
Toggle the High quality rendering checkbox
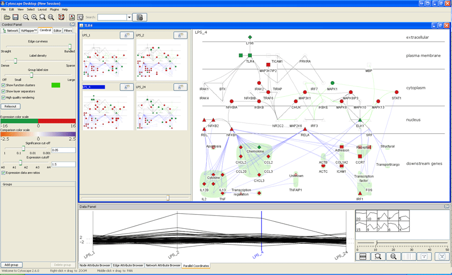[x=3, y=98]
